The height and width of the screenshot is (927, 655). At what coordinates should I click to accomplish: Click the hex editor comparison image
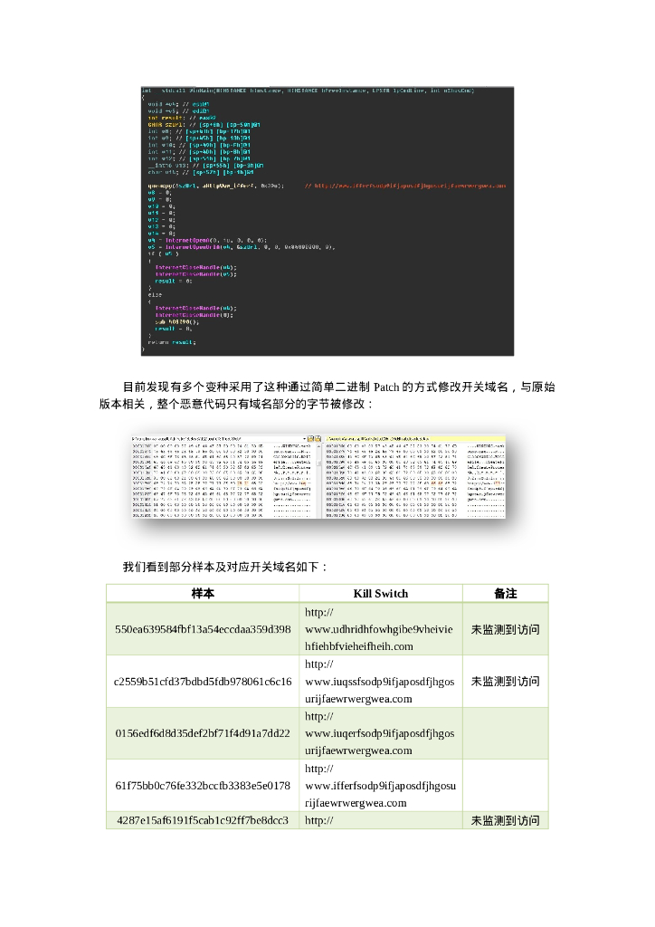319,477
